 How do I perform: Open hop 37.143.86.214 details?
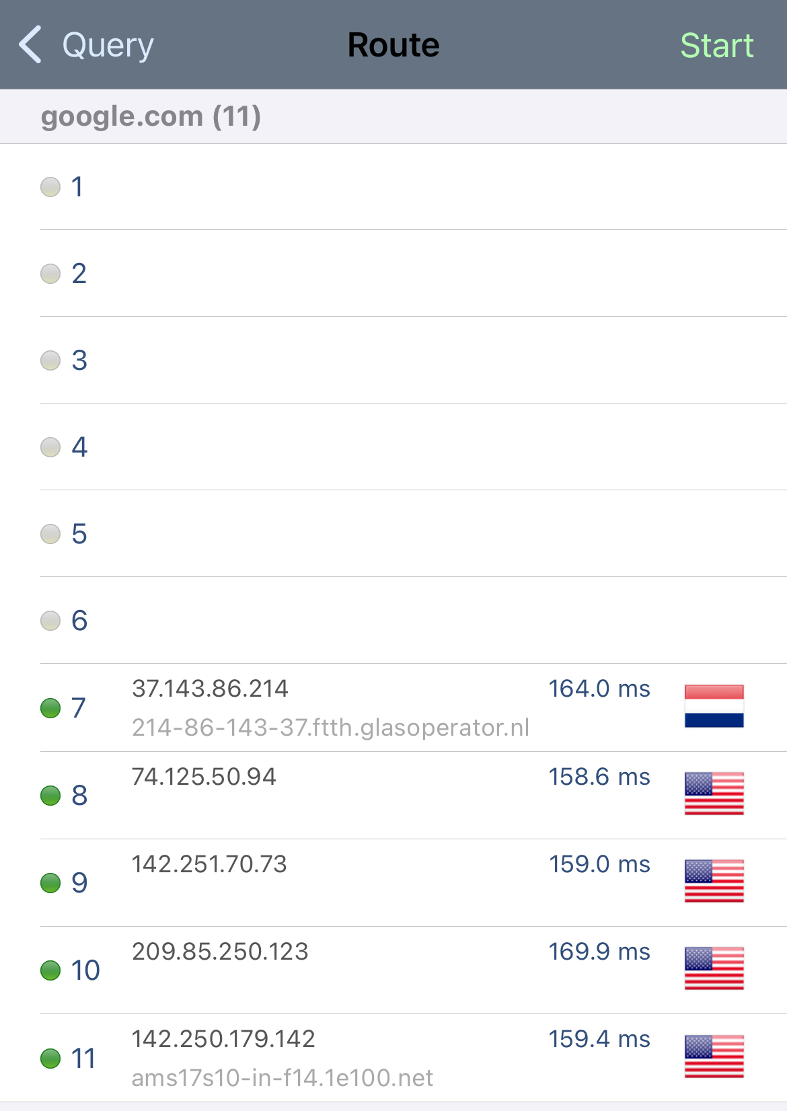pos(394,707)
